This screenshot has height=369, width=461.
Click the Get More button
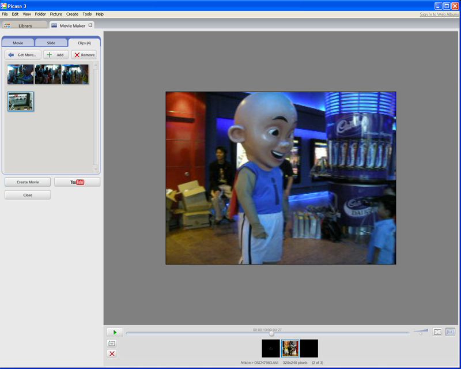click(23, 55)
